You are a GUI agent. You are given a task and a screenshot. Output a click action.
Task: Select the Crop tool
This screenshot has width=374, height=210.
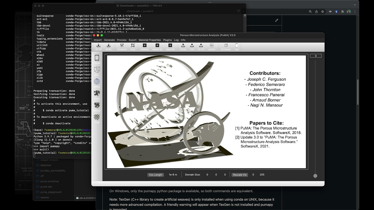(x=133, y=47)
